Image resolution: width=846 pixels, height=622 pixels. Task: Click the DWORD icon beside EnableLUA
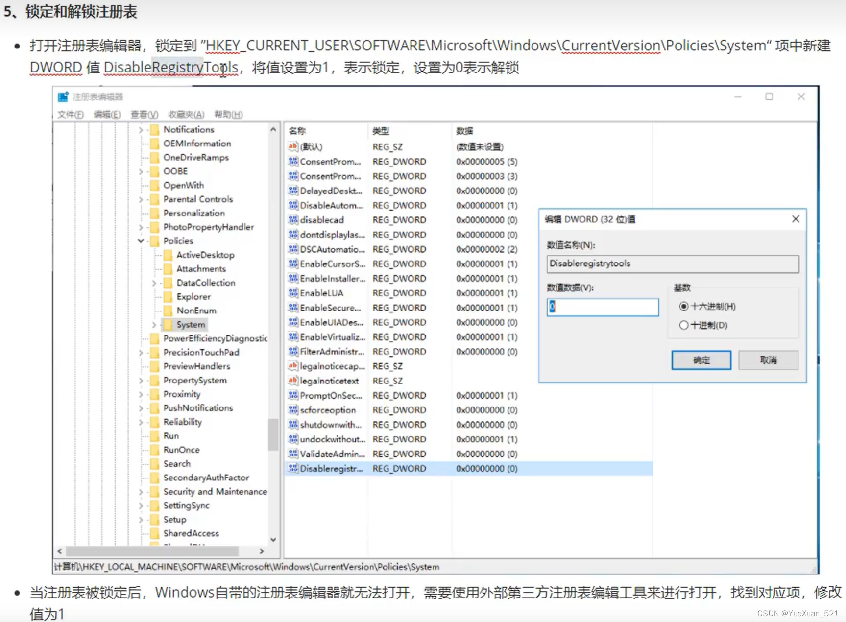293,293
